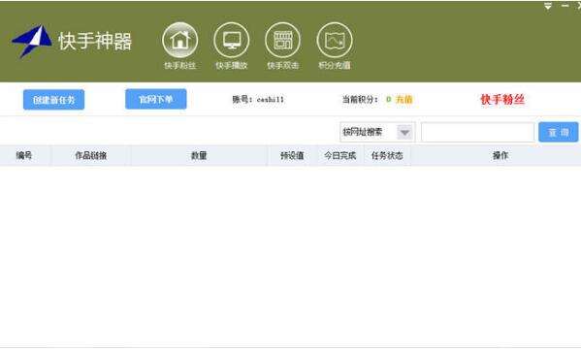Select the 任务状态 column header
This screenshot has height=350, width=581.
pos(387,155)
